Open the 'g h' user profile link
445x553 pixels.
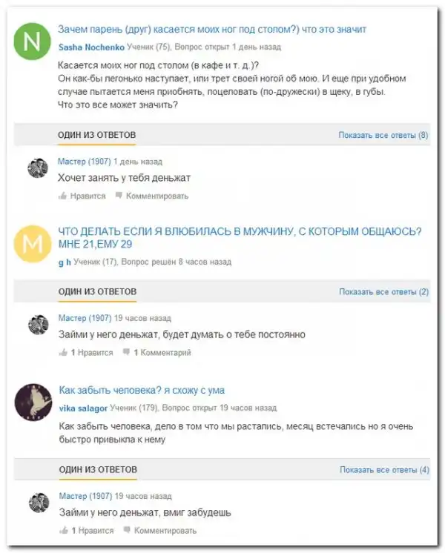pyautogui.click(x=64, y=262)
